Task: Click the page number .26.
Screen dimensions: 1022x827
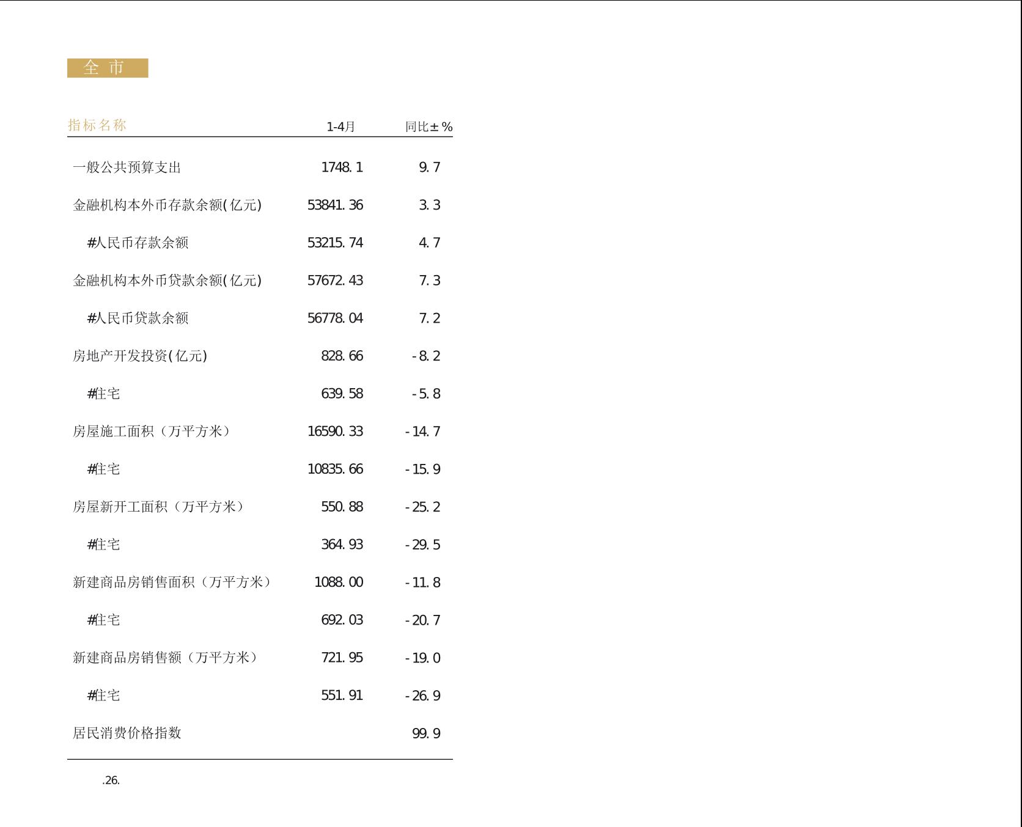Action: pos(111,781)
